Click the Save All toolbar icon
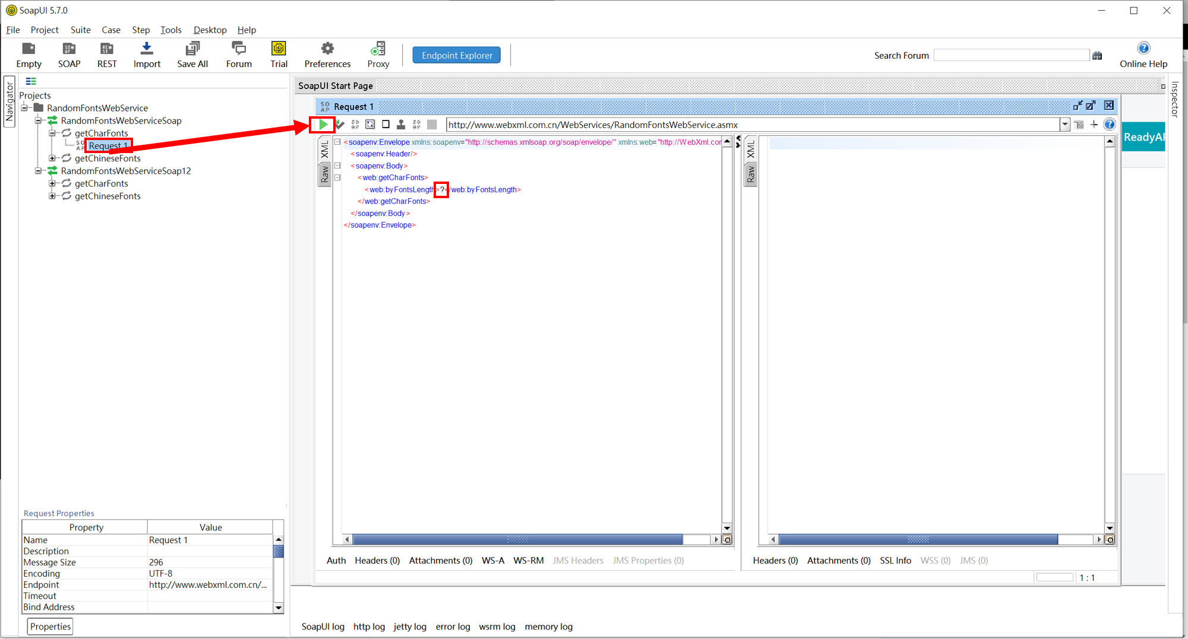The height and width of the screenshot is (639, 1188). pos(192,49)
